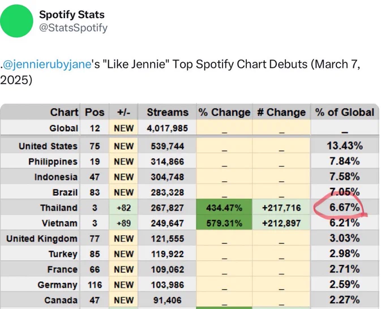Click the 109,062 streams cell
Viewport: 385px width, 309px height.
pyautogui.click(x=167, y=269)
